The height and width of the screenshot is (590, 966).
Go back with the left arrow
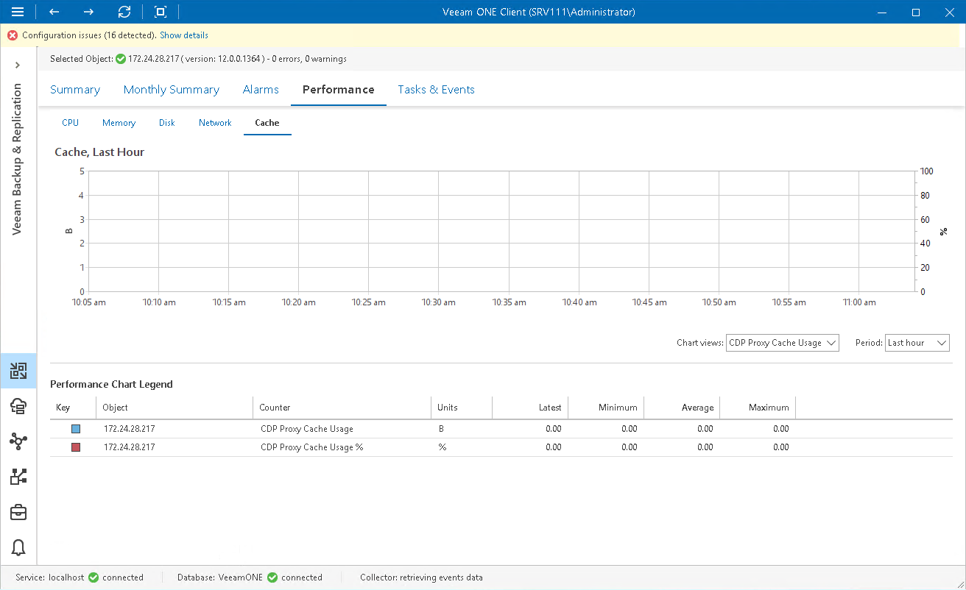pyautogui.click(x=54, y=12)
